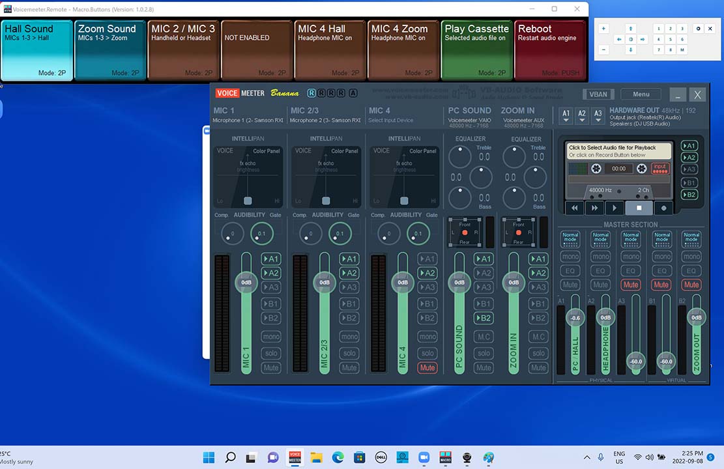Screen dimensions: 724x469
Task: Expand the hidden icons chevron in system tray
Action: point(587,457)
